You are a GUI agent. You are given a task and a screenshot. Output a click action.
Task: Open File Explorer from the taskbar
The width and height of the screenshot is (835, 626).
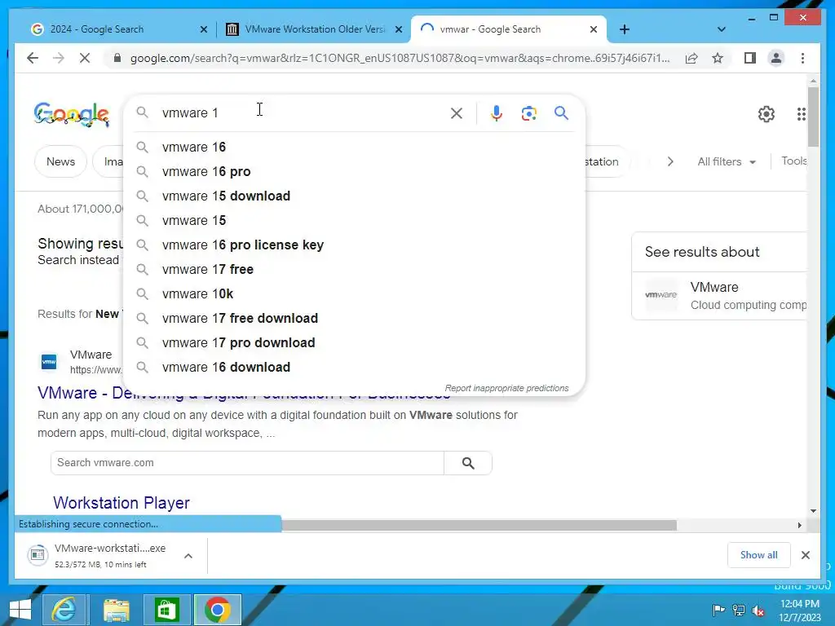click(x=116, y=610)
